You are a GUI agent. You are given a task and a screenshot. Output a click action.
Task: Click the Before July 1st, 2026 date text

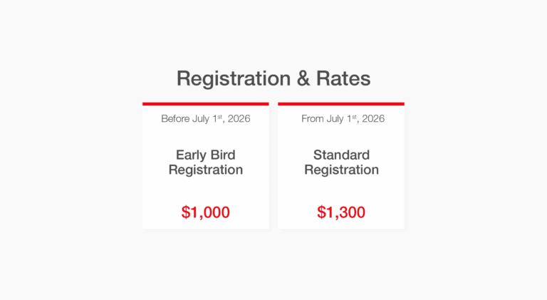tap(205, 118)
